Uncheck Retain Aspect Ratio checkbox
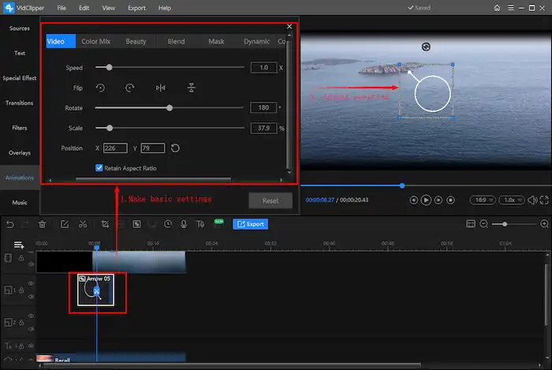 tap(99, 167)
